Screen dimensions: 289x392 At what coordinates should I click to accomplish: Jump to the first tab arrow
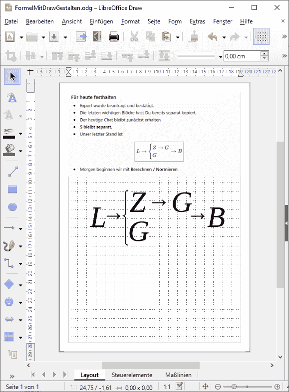pos(32,374)
